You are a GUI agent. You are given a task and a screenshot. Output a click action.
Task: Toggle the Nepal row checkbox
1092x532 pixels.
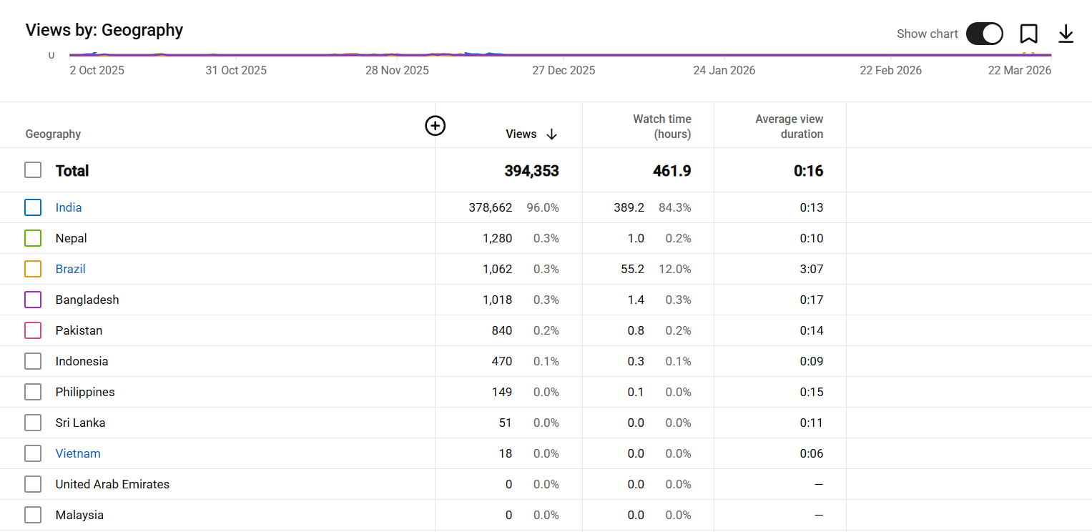(33, 238)
